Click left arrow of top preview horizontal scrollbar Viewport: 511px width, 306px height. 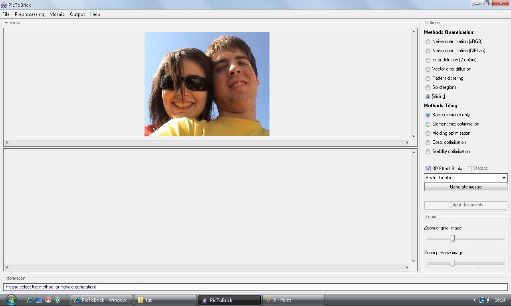(7, 143)
